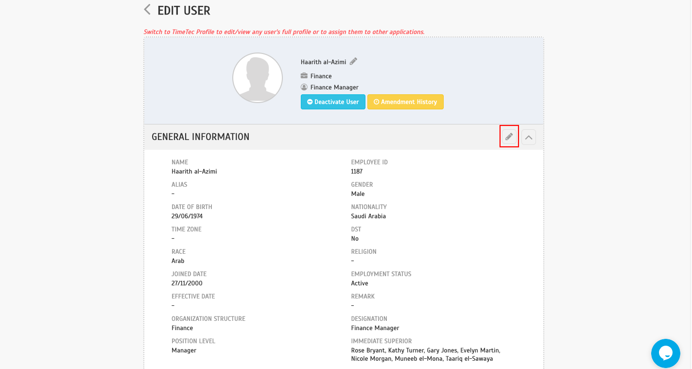Click the briefcase icon beside Finance
692x369 pixels.
coord(304,76)
